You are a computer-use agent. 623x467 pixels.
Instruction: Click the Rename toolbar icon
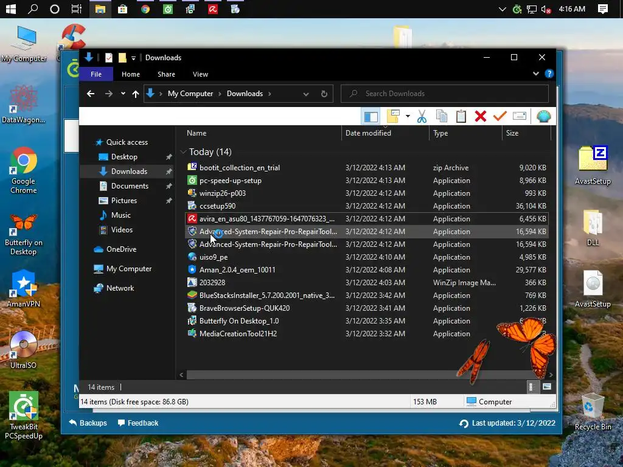coord(520,116)
